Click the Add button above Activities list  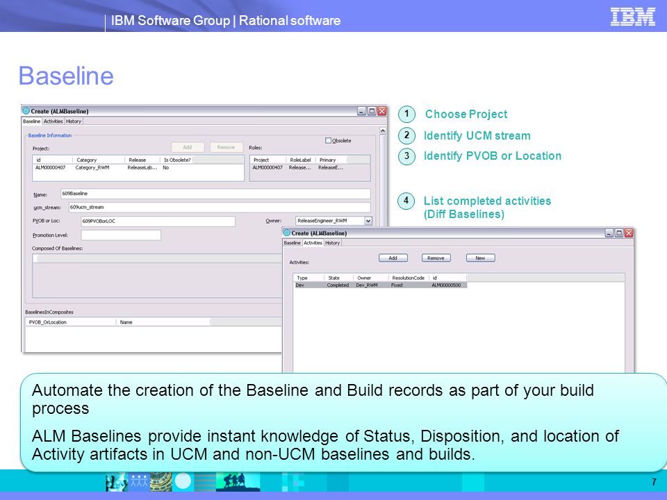[393, 258]
